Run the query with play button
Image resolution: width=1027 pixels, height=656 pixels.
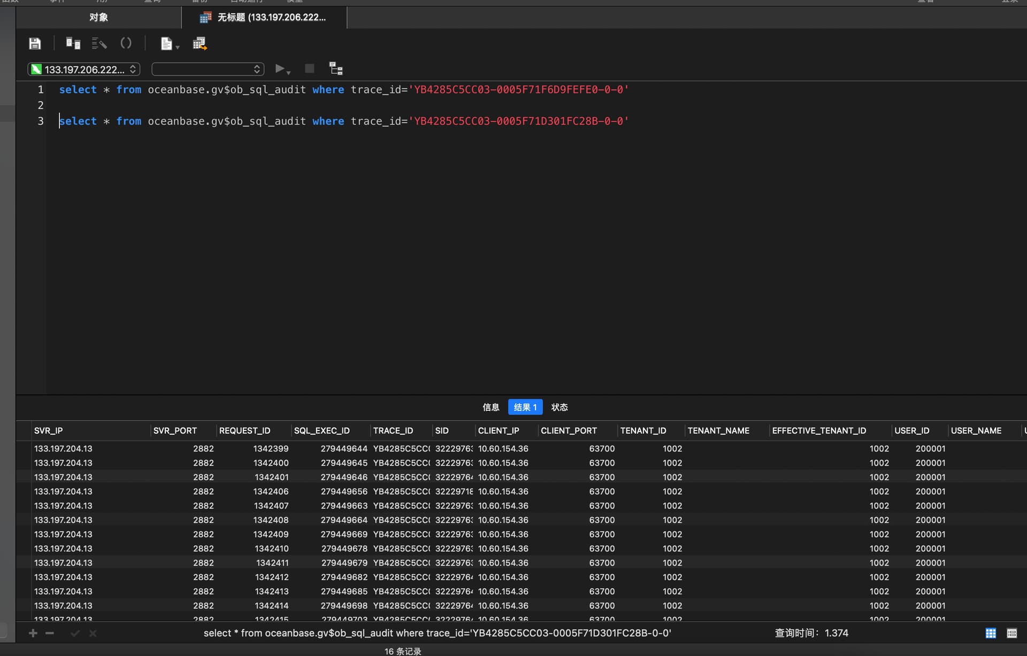pyautogui.click(x=279, y=68)
